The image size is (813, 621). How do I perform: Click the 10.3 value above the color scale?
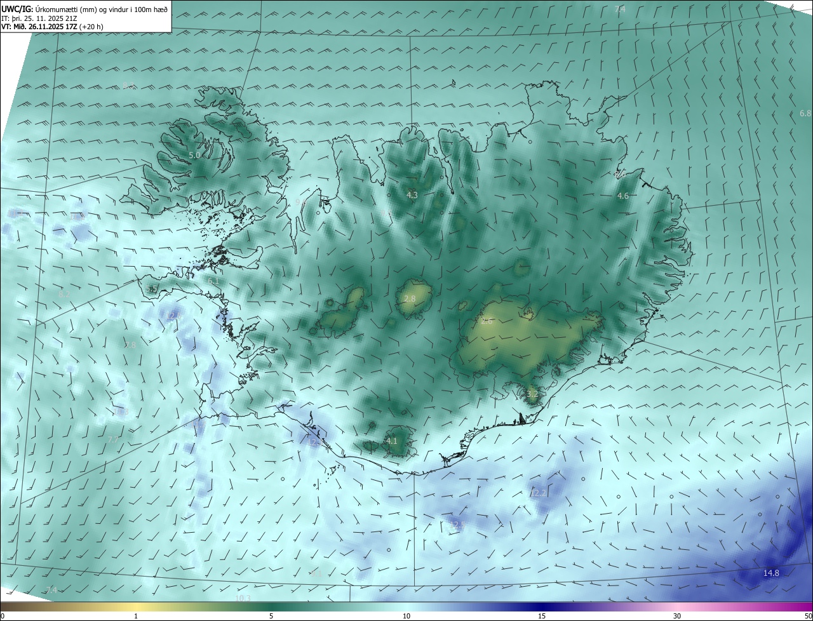pyautogui.click(x=243, y=598)
